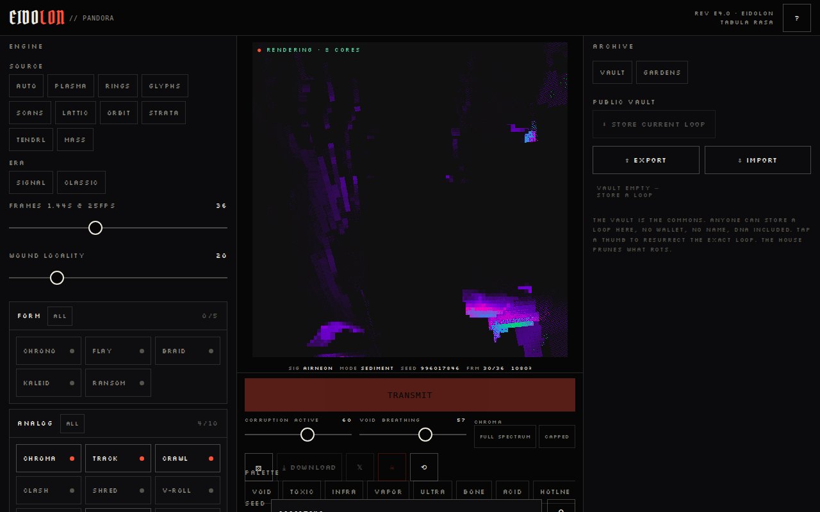This screenshot has width=820, height=512.
Task: Click the red-bordered icon button
Action: pos(392,467)
